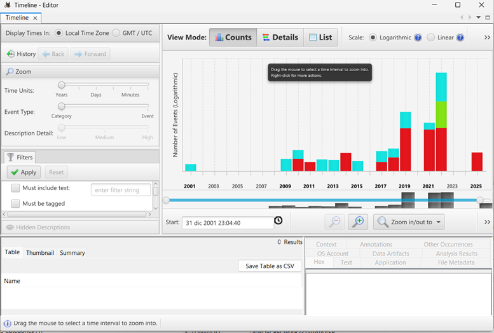494x333 pixels.
Task: Collapse the Zoom section header
Action: point(23,72)
